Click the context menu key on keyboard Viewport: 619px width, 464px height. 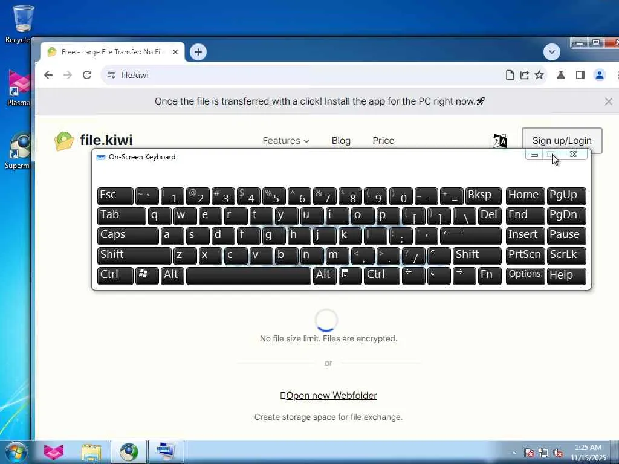pos(350,275)
